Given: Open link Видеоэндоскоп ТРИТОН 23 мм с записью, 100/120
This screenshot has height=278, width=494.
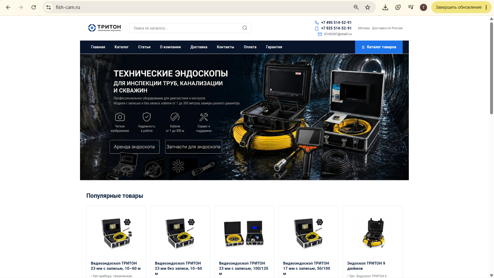Looking at the screenshot, I should 243,268.
